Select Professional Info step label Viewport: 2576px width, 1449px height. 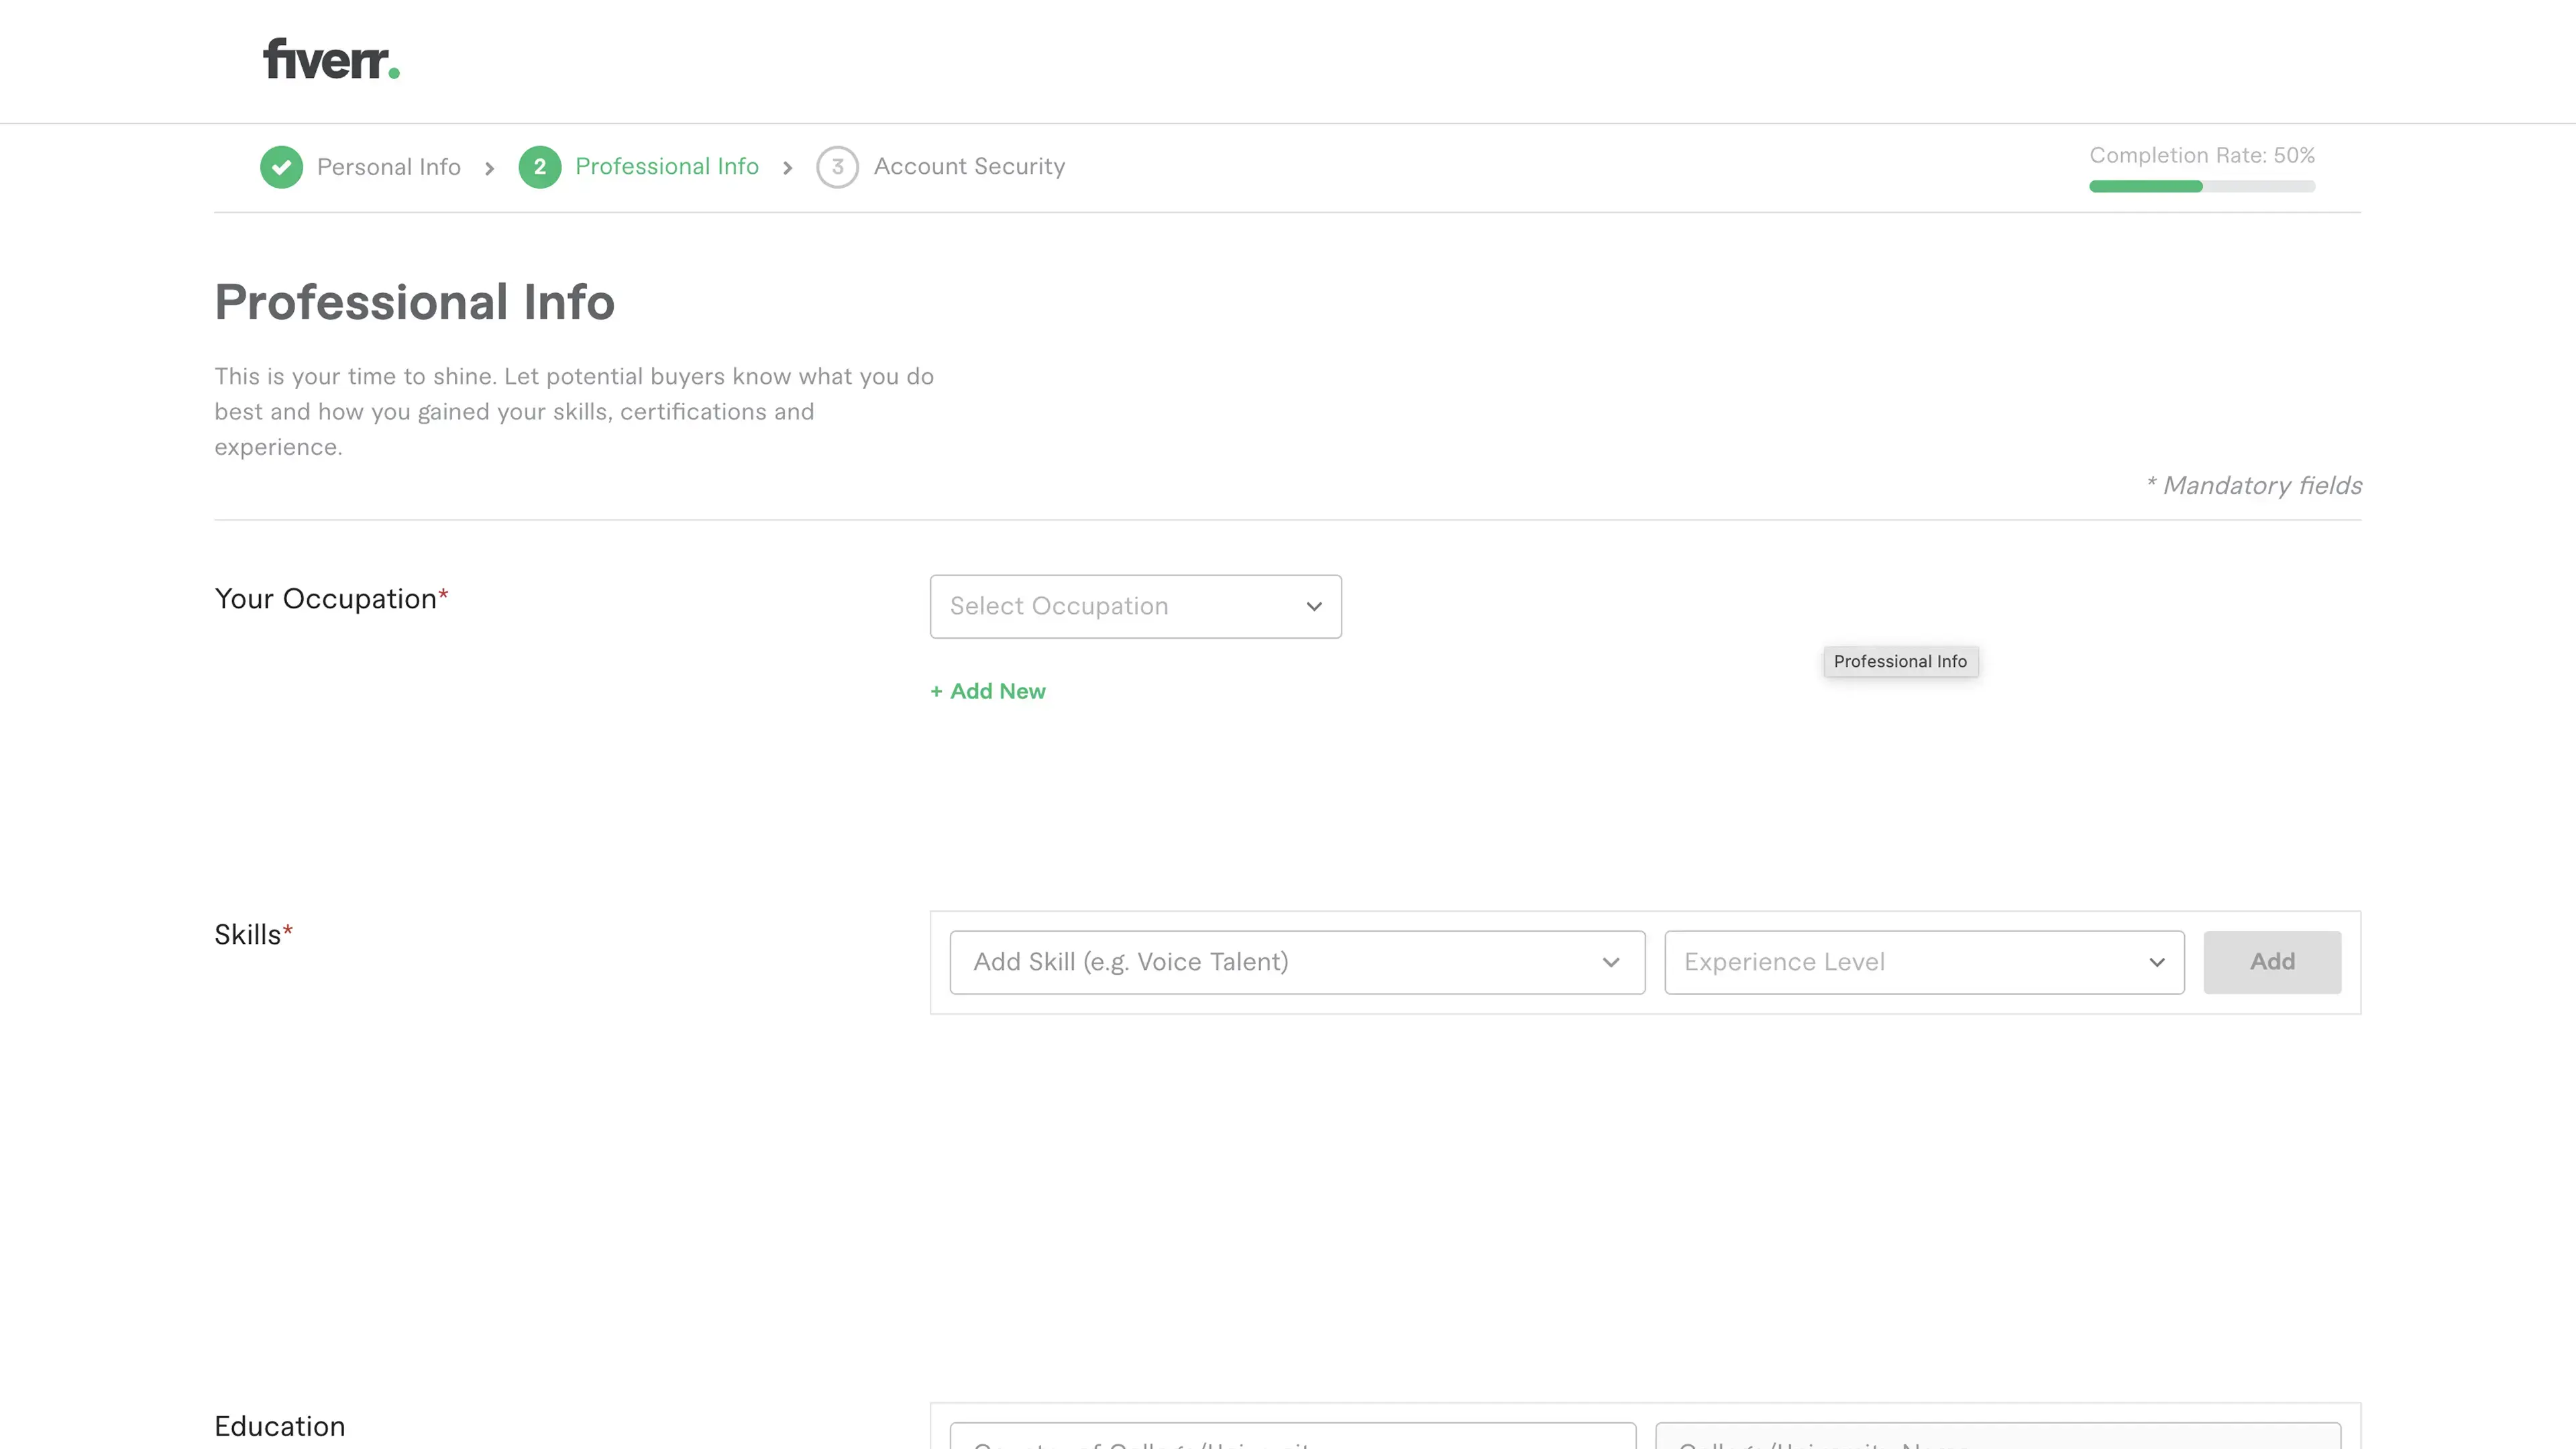(x=666, y=166)
